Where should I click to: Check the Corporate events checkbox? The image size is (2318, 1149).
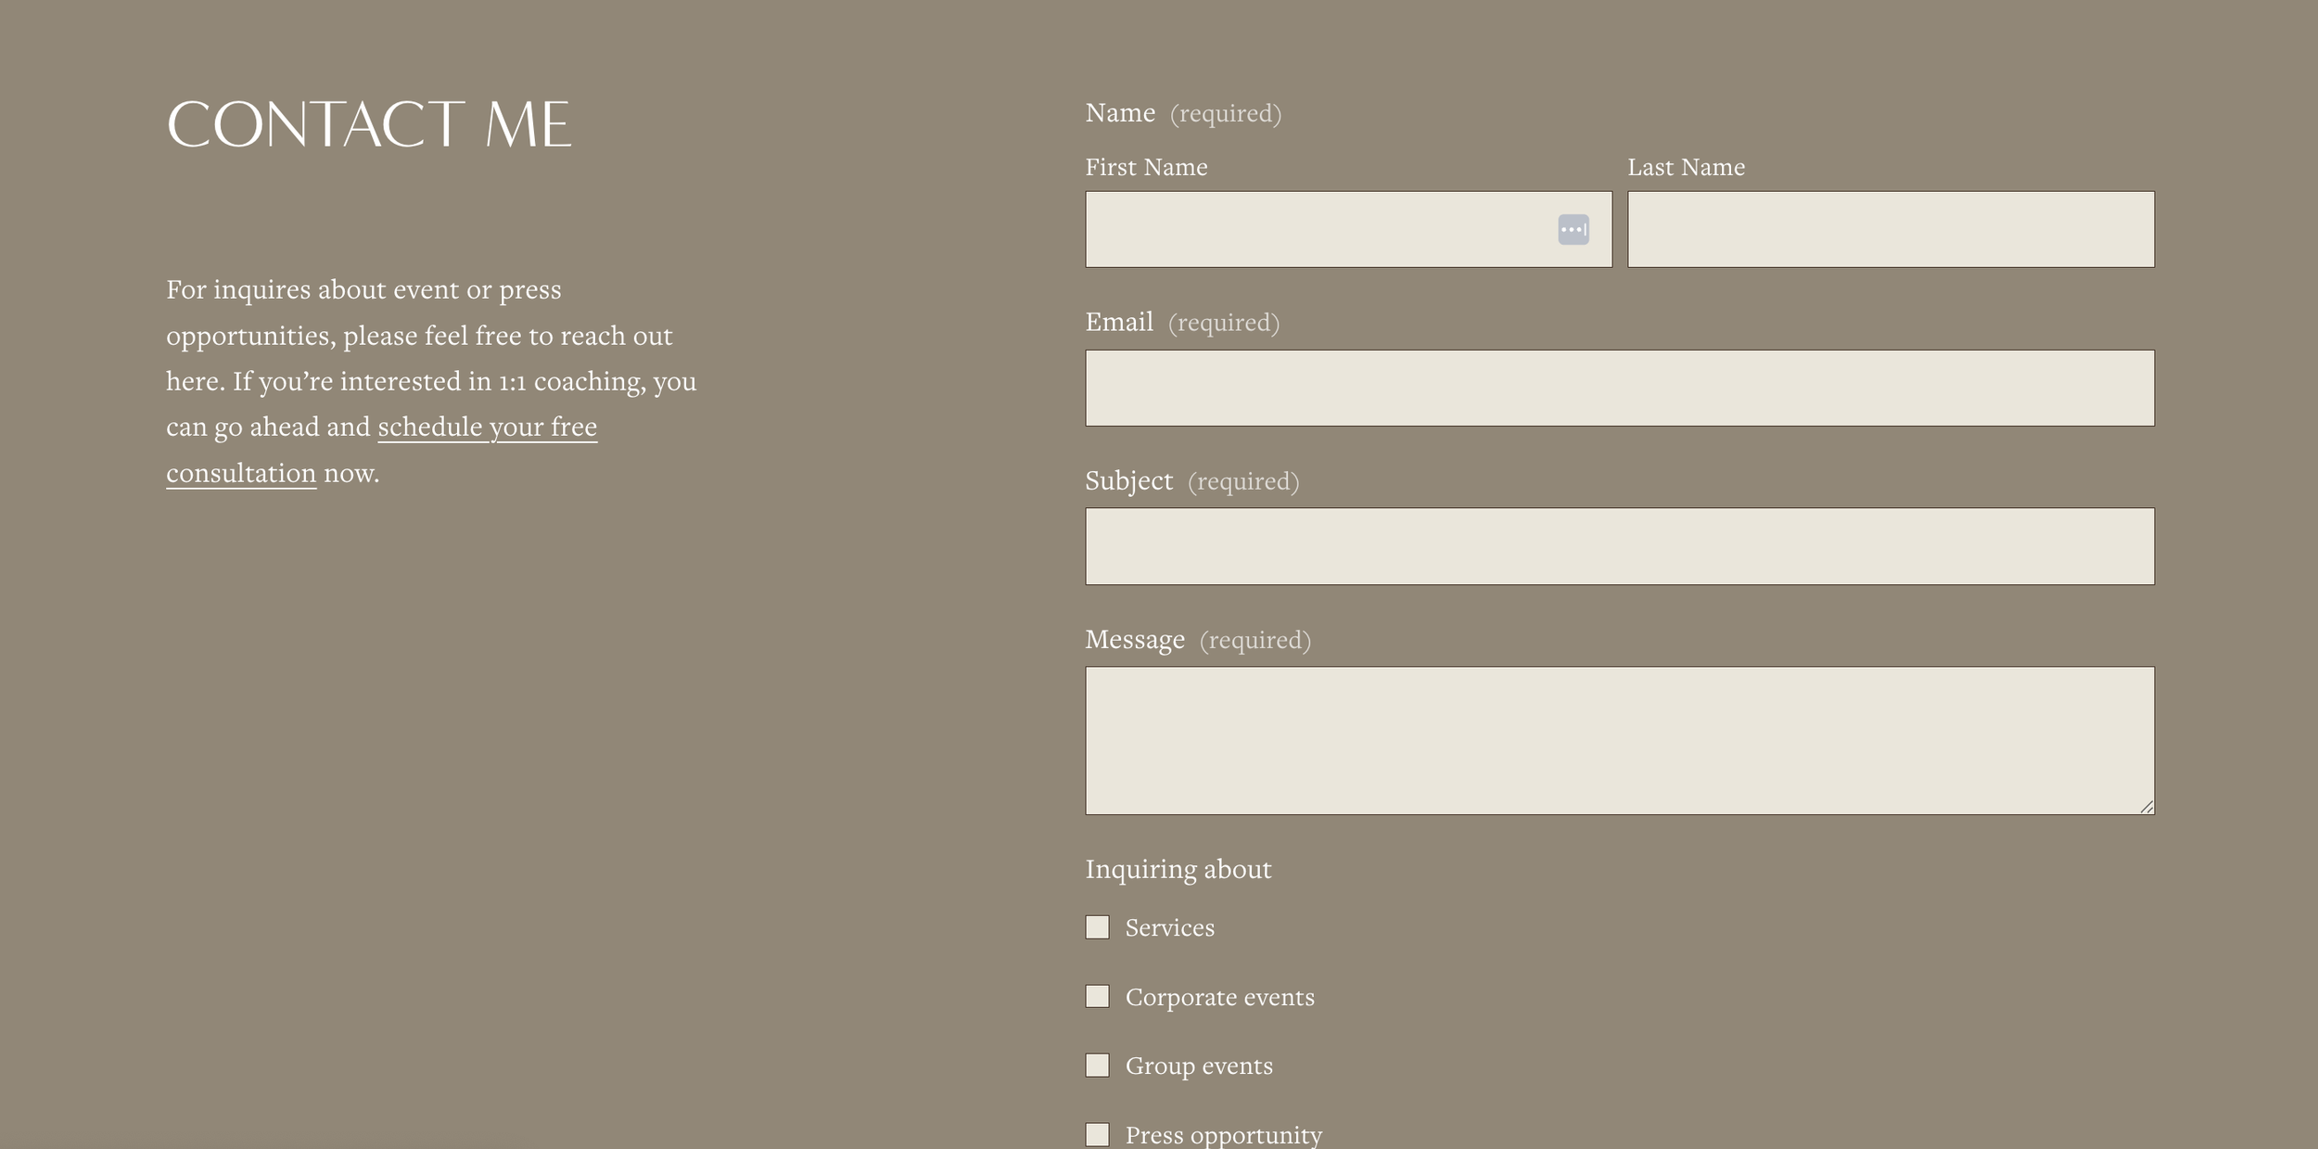pos(1098,995)
